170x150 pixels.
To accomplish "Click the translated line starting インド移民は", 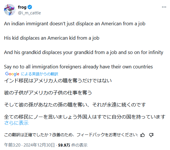I will point(58,80).
